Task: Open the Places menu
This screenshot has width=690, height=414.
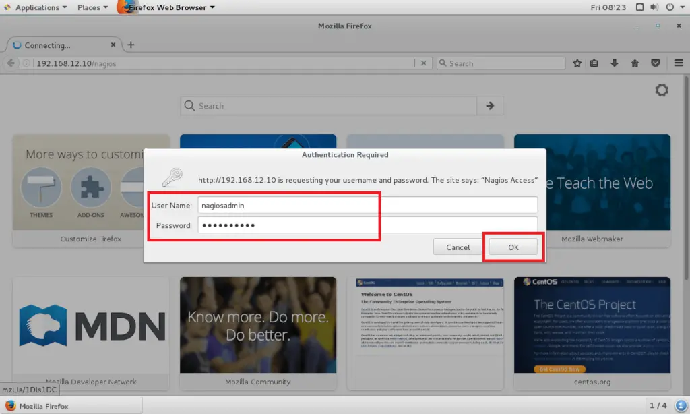Action: pyautogui.click(x=92, y=7)
